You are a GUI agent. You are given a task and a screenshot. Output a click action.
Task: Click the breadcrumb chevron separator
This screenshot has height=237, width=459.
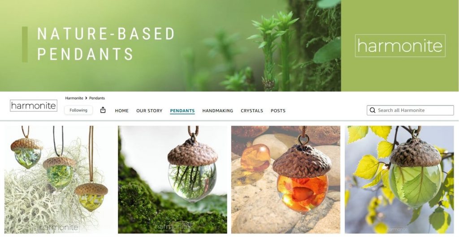click(x=86, y=98)
